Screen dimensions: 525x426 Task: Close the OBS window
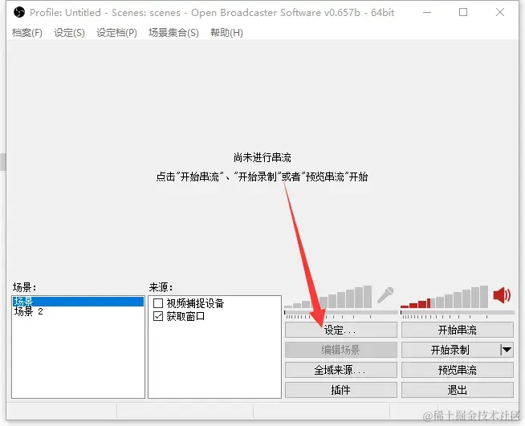[500, 12]
